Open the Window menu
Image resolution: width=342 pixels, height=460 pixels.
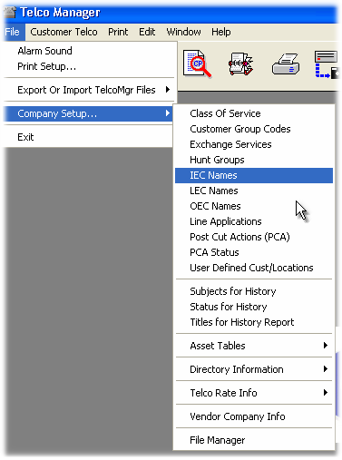(x=183, y=32)
